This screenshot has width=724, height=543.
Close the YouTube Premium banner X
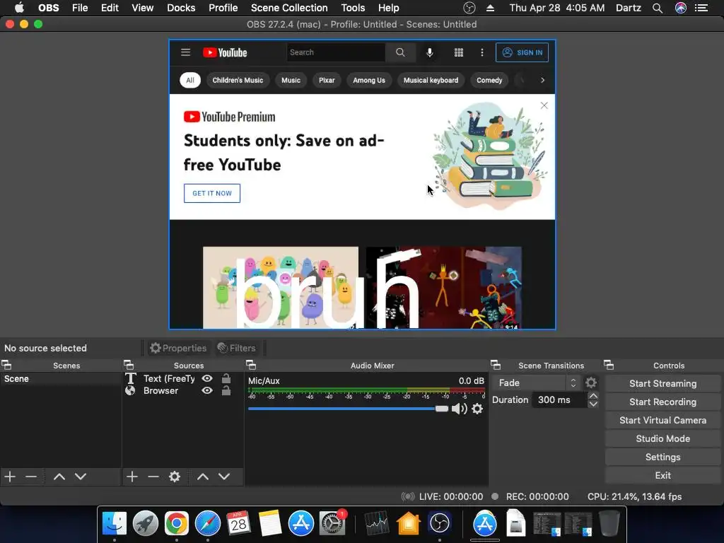point(544,105)
